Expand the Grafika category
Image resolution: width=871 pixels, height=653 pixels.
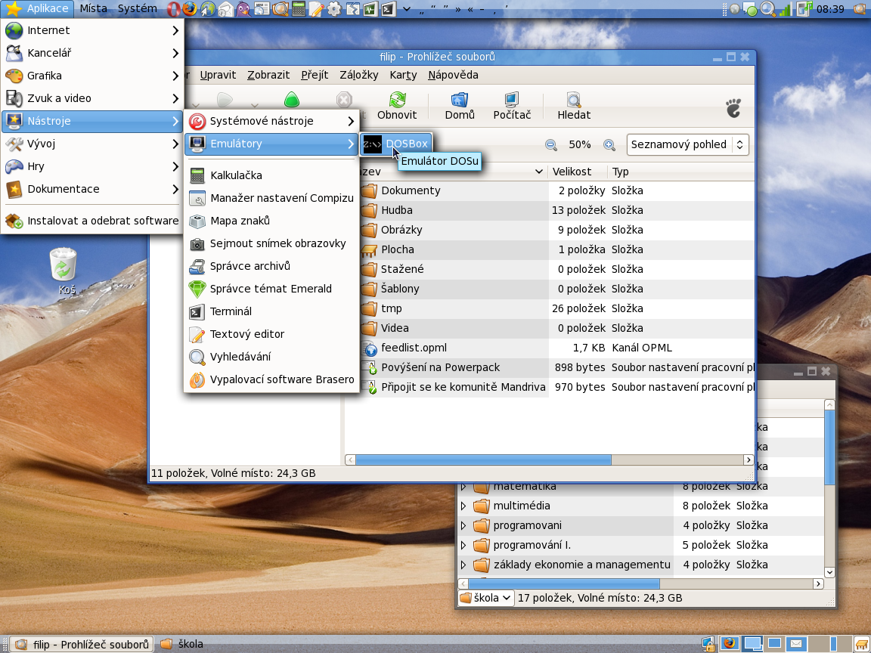92,76
